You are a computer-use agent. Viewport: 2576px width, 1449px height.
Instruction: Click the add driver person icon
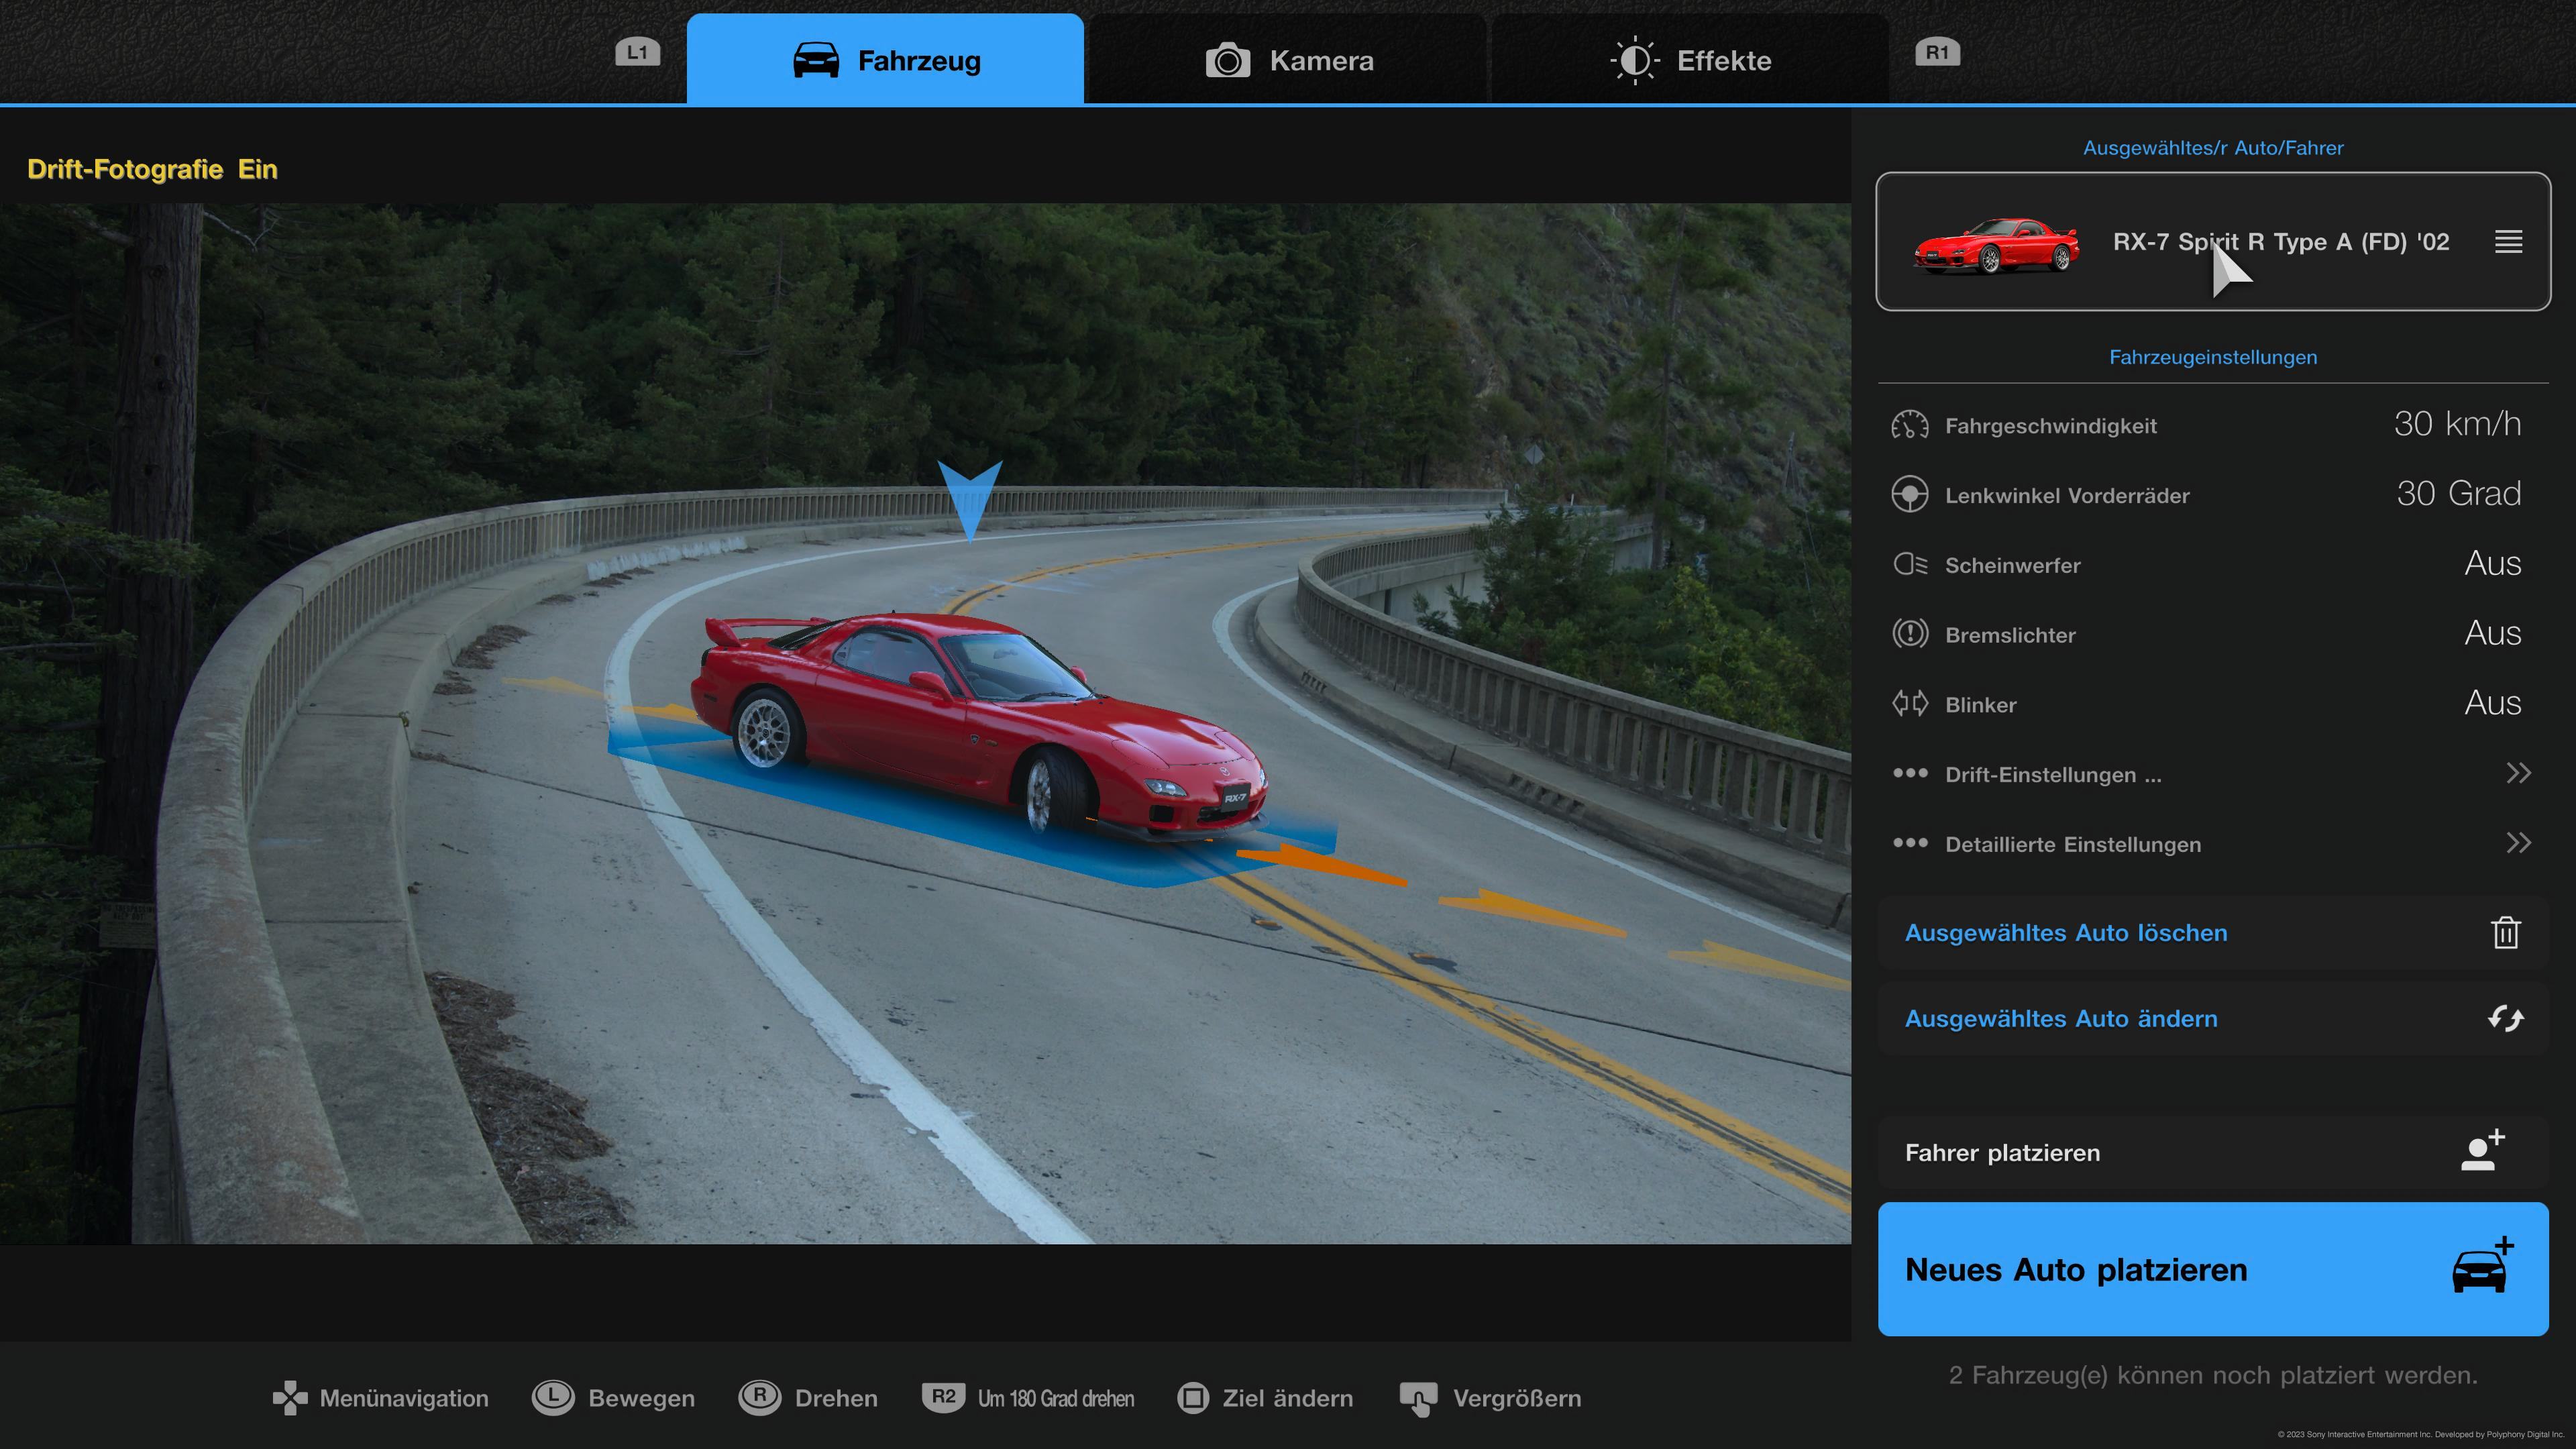pyautogui.click(x=2482, y=1150)
